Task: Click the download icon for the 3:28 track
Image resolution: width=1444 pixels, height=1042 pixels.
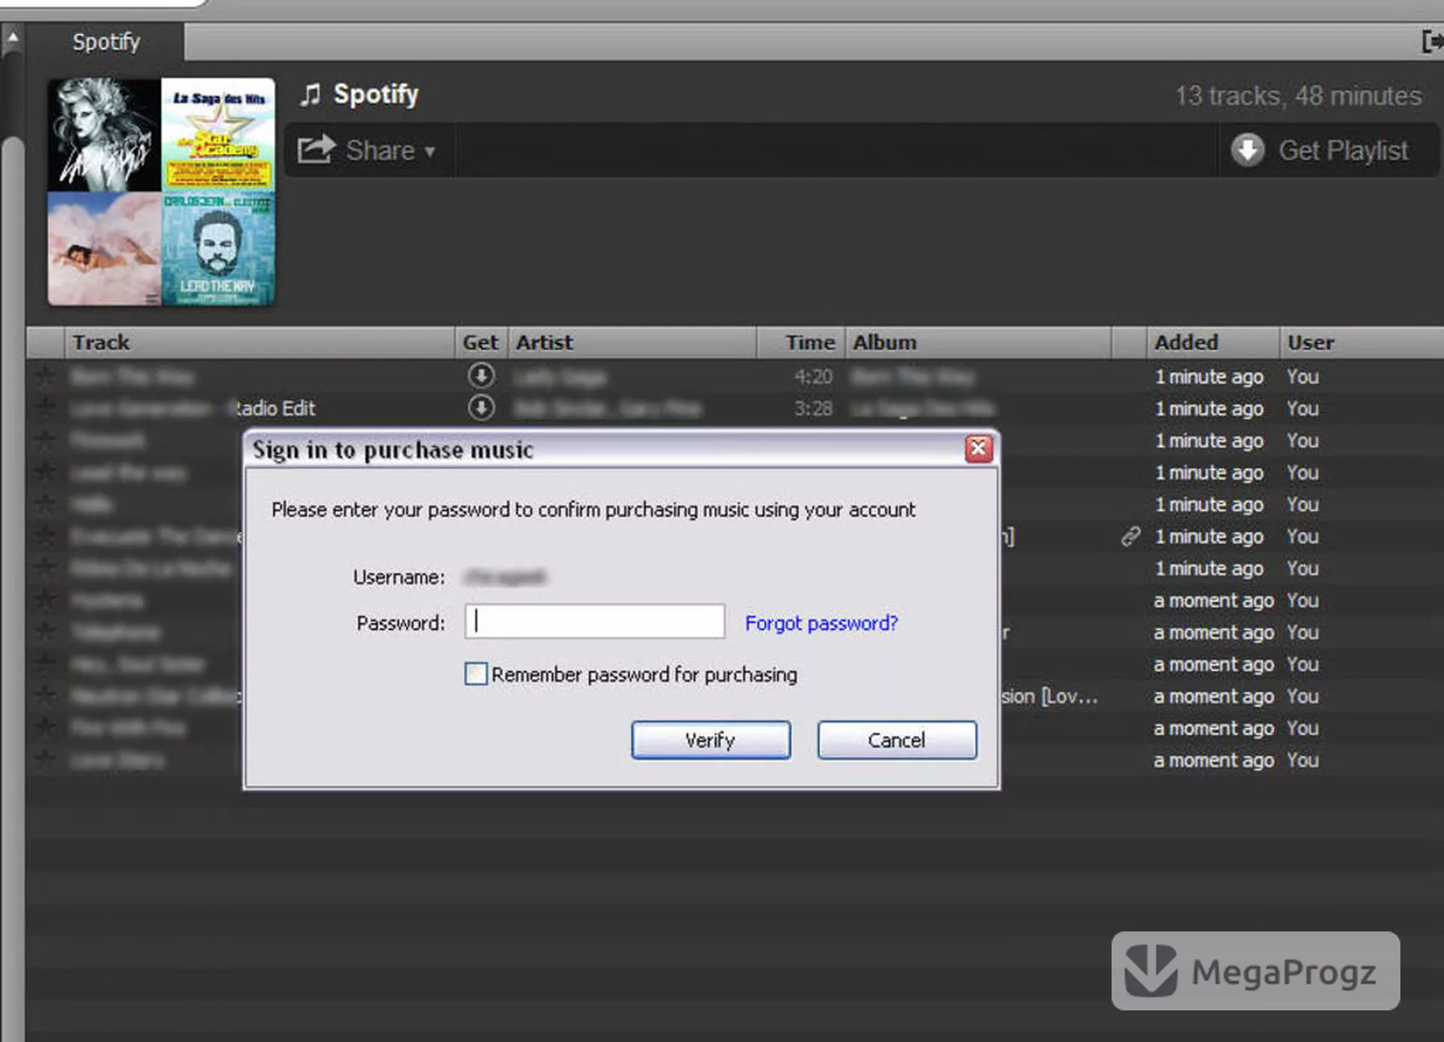Action: point(481,408)
